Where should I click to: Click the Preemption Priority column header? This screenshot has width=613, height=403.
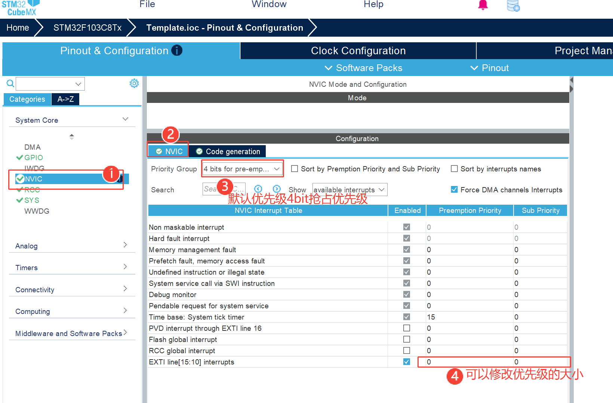[x=470, y=210]
